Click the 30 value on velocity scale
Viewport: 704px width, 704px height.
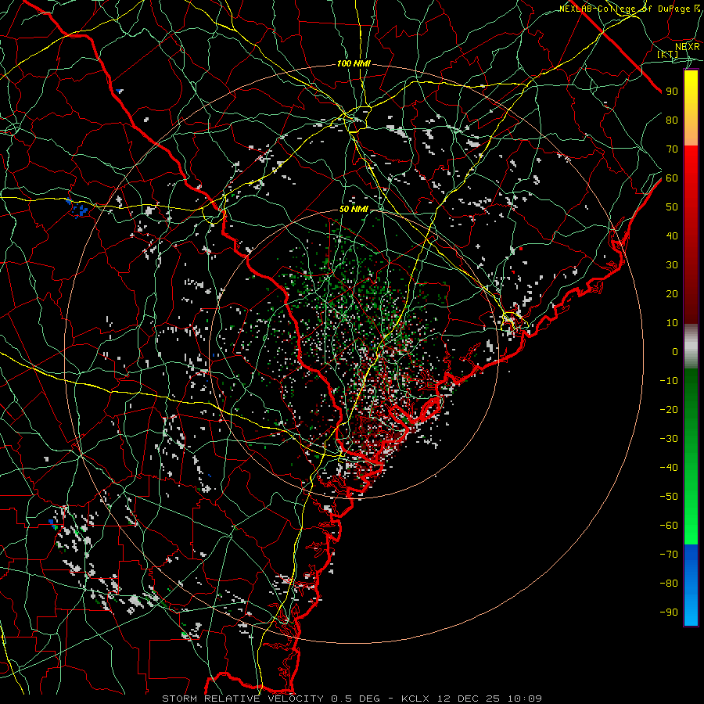click(672, 265)
